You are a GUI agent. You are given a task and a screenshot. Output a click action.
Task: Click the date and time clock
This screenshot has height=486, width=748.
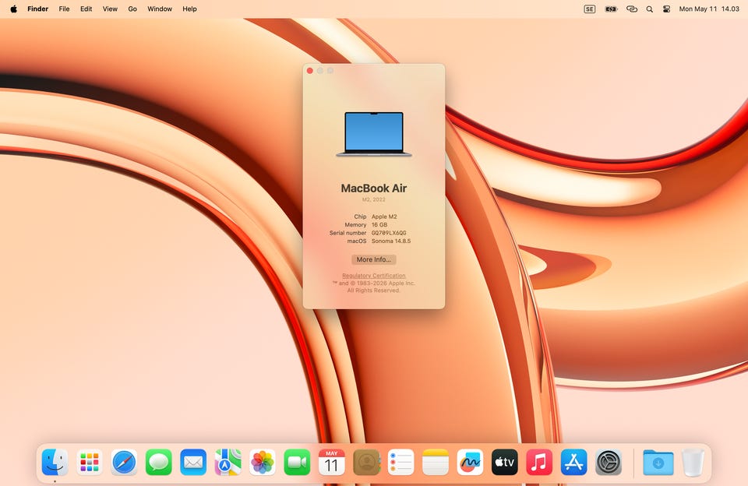click(709, 9)
